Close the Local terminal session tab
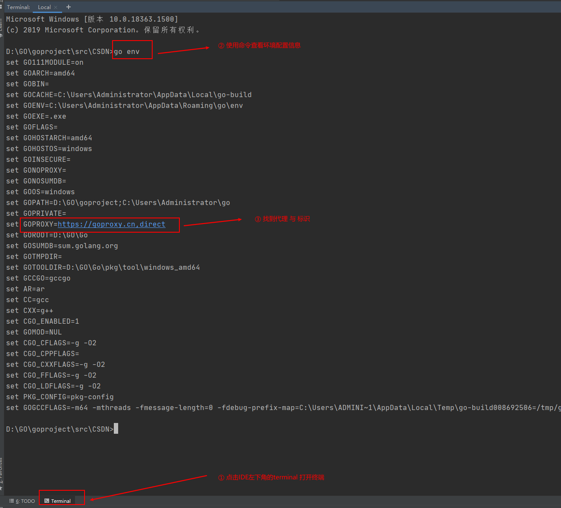 (55, 7)
